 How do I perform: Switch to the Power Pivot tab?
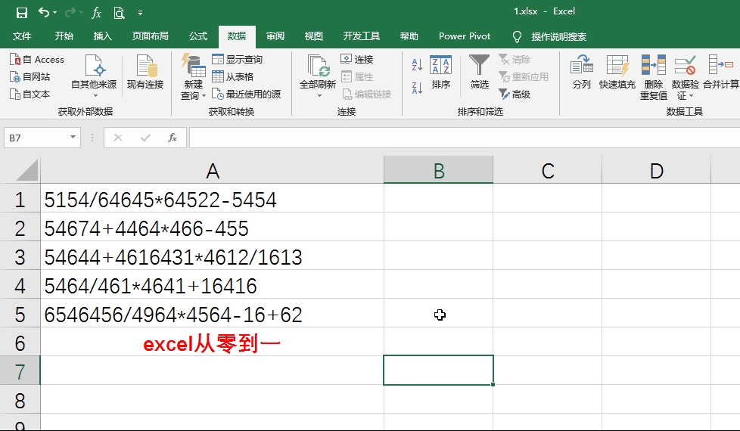[x=465, y=36]
